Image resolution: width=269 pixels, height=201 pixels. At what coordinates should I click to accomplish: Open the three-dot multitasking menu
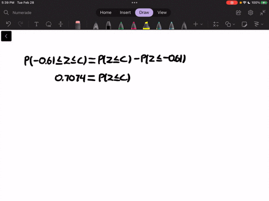[134, 3]
